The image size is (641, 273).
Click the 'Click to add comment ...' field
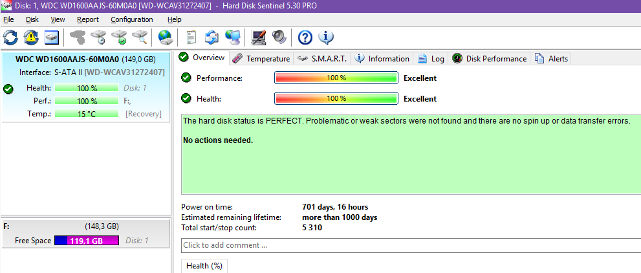click(x=411, y=245)
